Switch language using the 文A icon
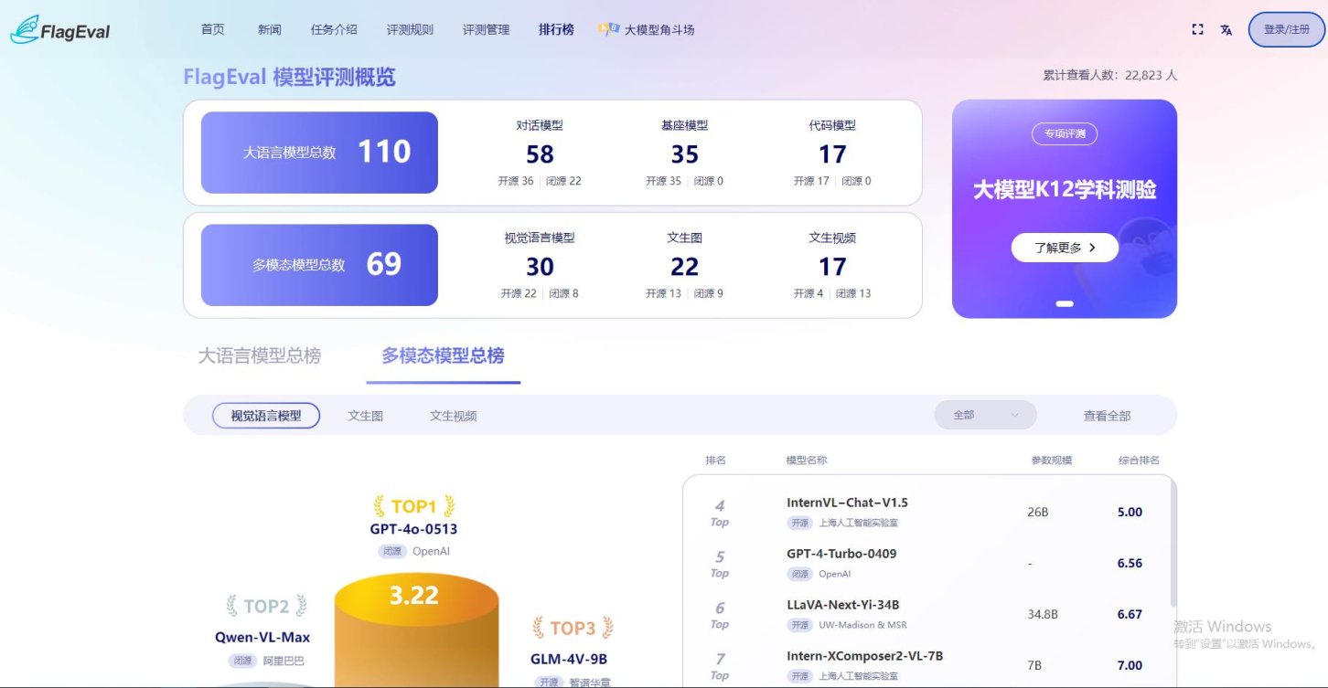The height and width of the screenshot is (688, 1328). (x=1226, y=29)
